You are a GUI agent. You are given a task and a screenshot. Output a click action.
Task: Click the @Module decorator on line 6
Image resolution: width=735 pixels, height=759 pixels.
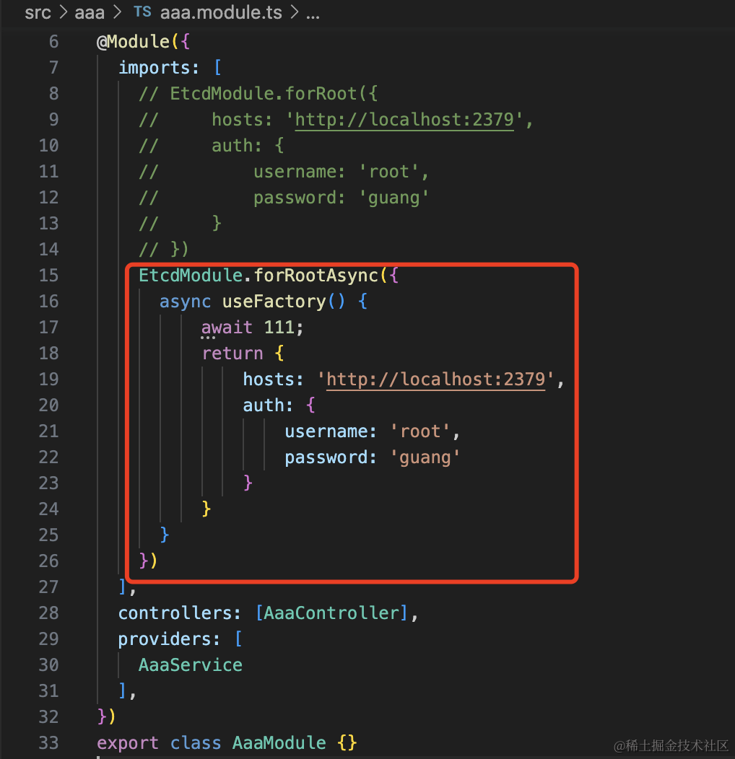pos(133,41)
